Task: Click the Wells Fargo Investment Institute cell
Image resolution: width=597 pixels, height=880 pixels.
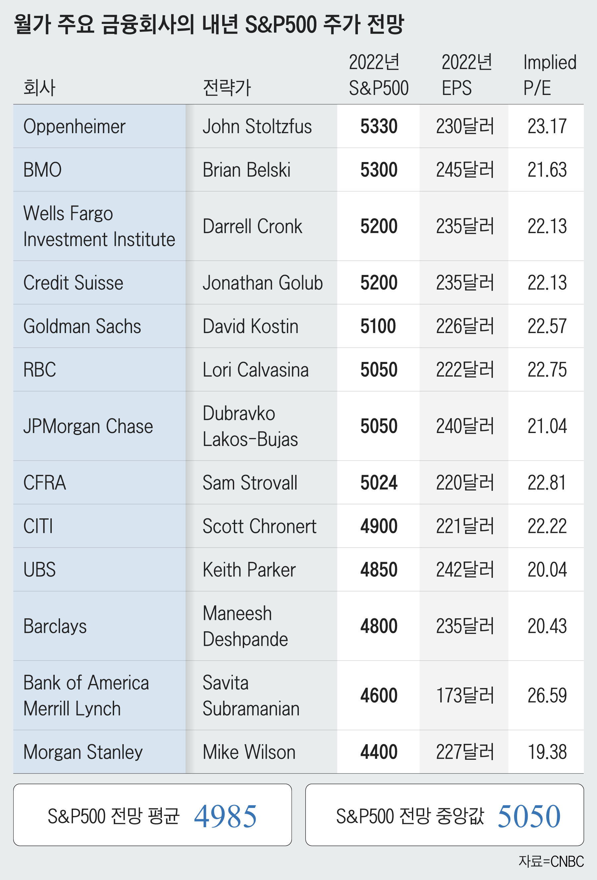Action: (99, 226)
